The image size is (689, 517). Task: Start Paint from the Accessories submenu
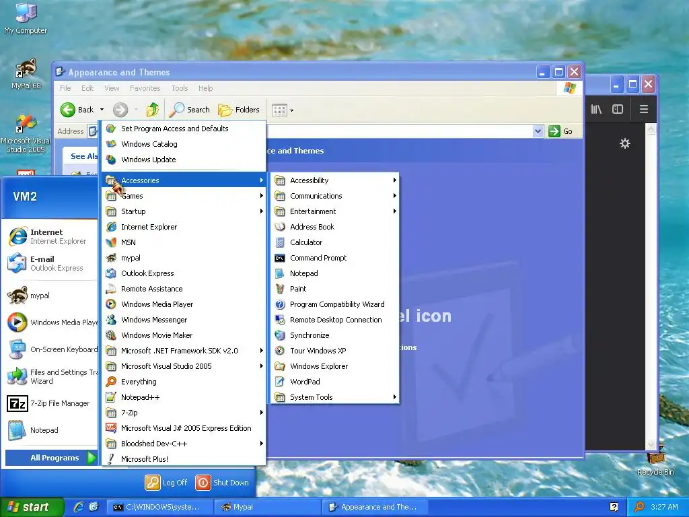tap(334, 288)
